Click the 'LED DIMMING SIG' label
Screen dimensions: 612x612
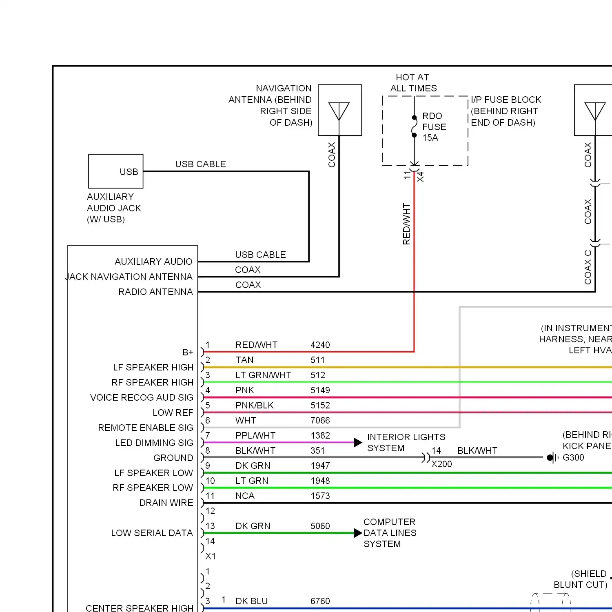point(154,443)
